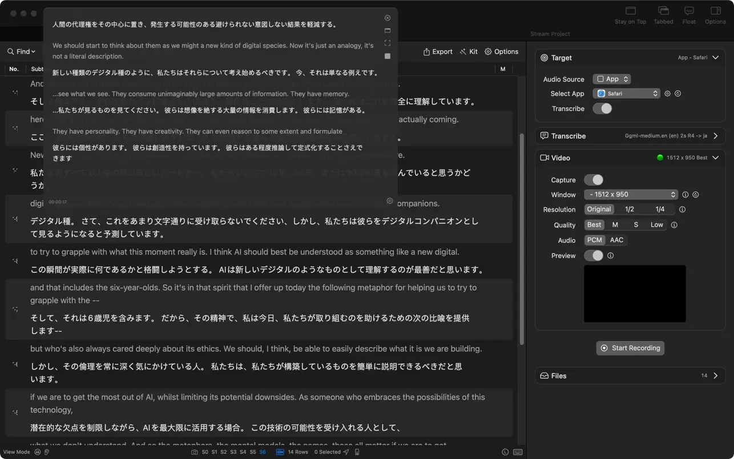Click the stop square in floating subtitle window

pos(388,56)
